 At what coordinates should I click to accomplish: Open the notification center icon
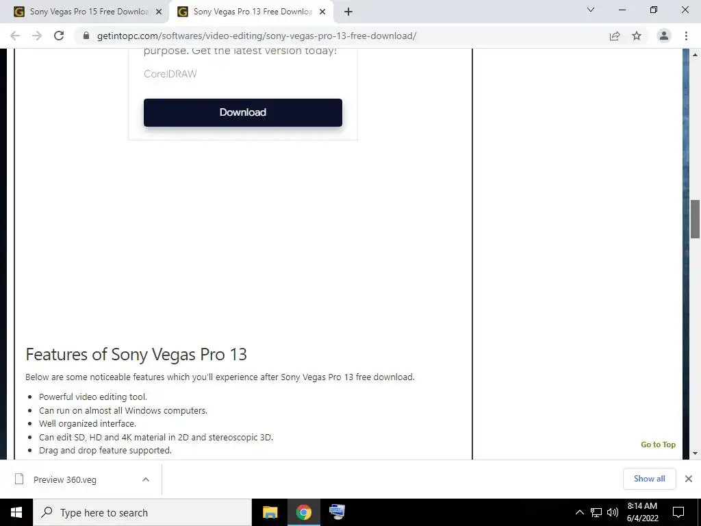(678, 512)
